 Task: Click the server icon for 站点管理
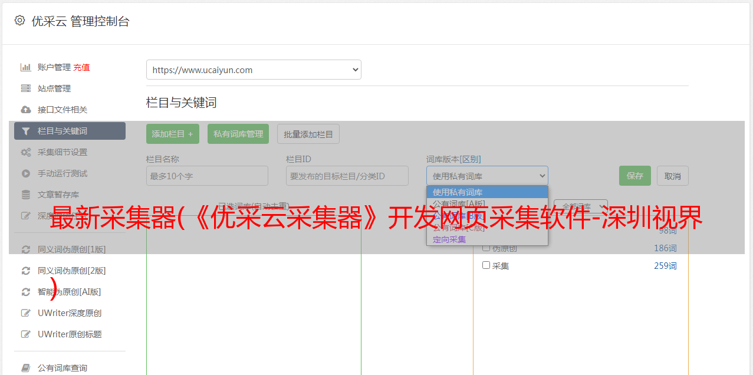[25, 88]
